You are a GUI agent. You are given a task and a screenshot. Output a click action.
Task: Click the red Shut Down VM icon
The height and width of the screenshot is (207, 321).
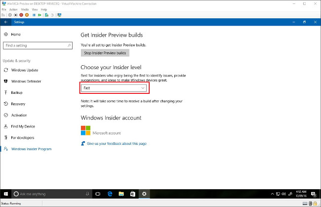tap(21, 15)
